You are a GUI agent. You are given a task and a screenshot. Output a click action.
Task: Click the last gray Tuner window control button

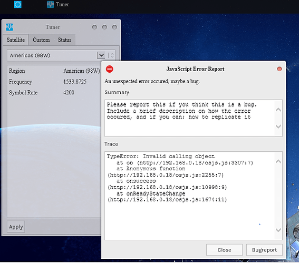(114, 27)
